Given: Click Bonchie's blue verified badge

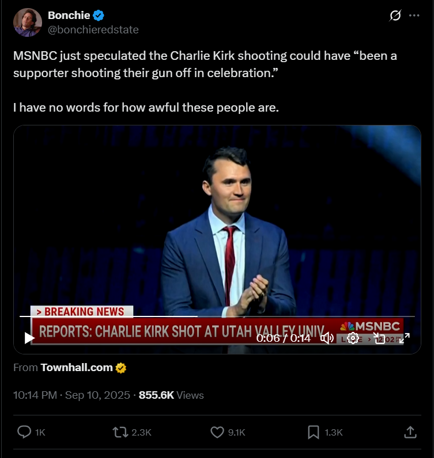Looking at the screenshot, I should 99,16.
